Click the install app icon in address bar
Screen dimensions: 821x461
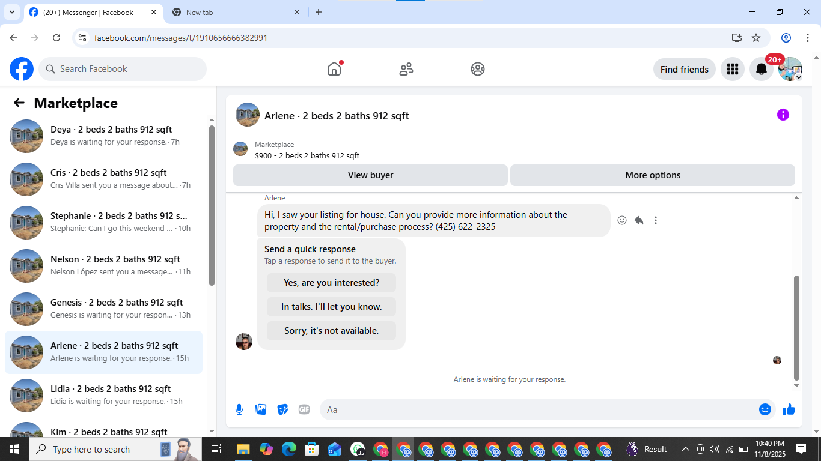click(737, 38)
